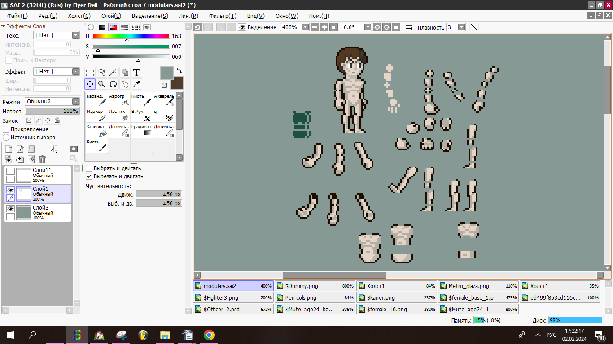Click the hue slider bar
The height and width of the screenshot is (344, 613).
pos(131,36)
